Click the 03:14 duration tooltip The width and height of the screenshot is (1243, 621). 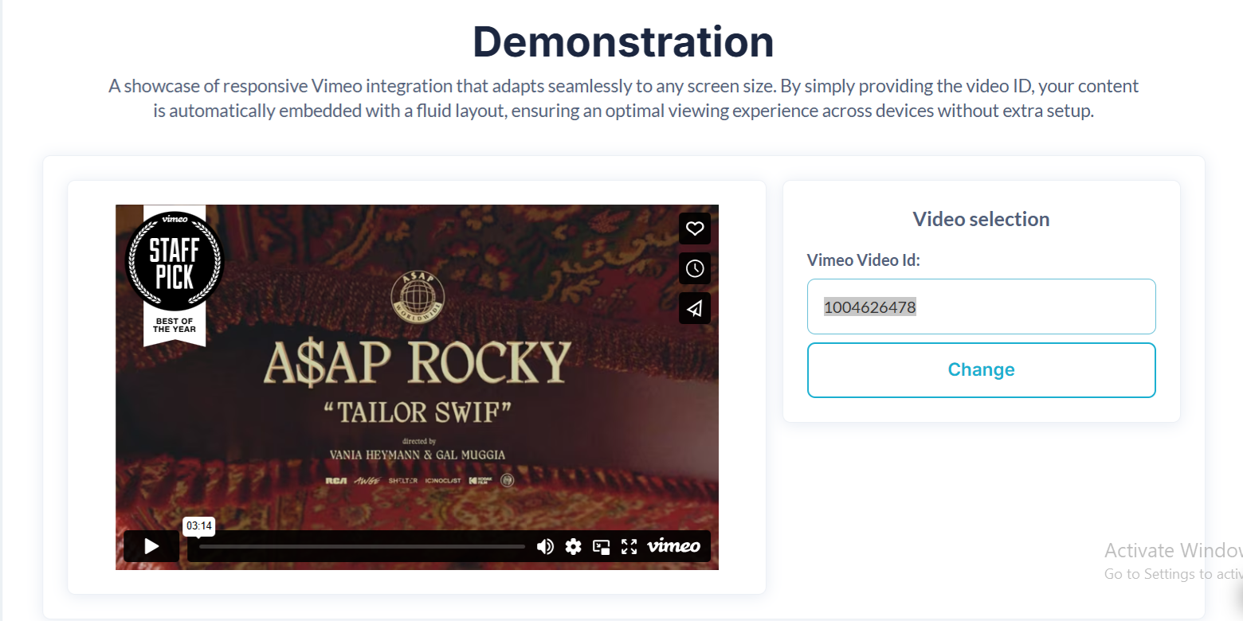pyautogui.click(x=199, y=526)
